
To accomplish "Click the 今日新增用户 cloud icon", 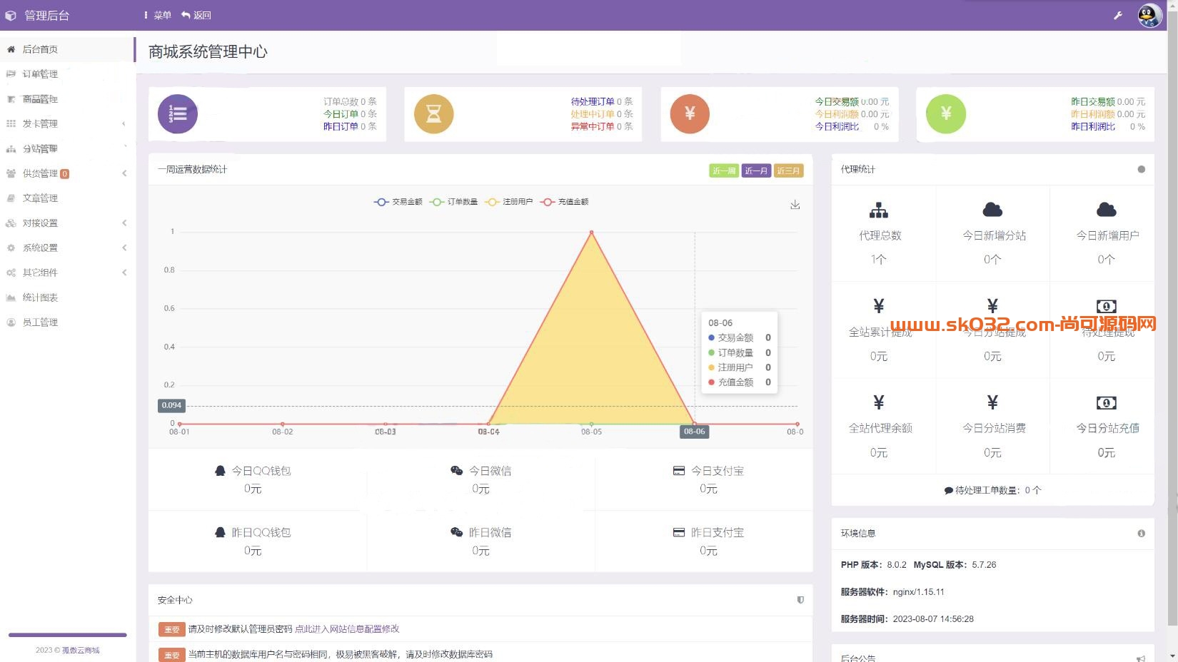I will [x=1106, y=210].
